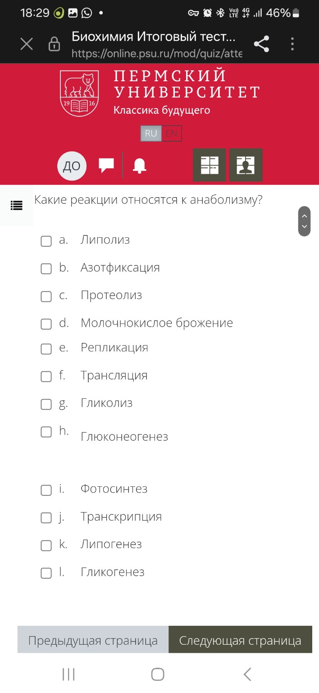Click the Пермский университет bear logo
The width and height of the screenshot is (319, 693).
click(x=79, y=92)
